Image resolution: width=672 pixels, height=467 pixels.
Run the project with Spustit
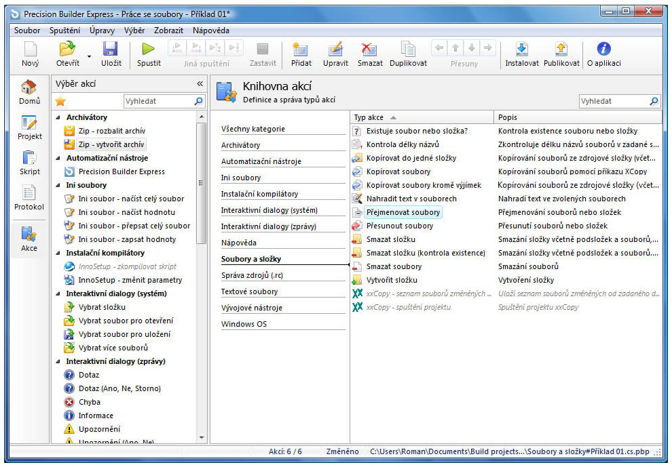coord(149,49)
